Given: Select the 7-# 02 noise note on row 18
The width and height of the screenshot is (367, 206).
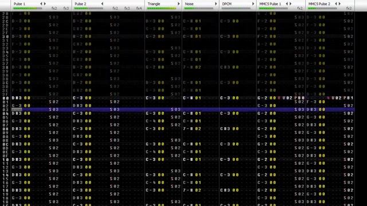Looking at the screenshot, I should [x=192, y=191].
